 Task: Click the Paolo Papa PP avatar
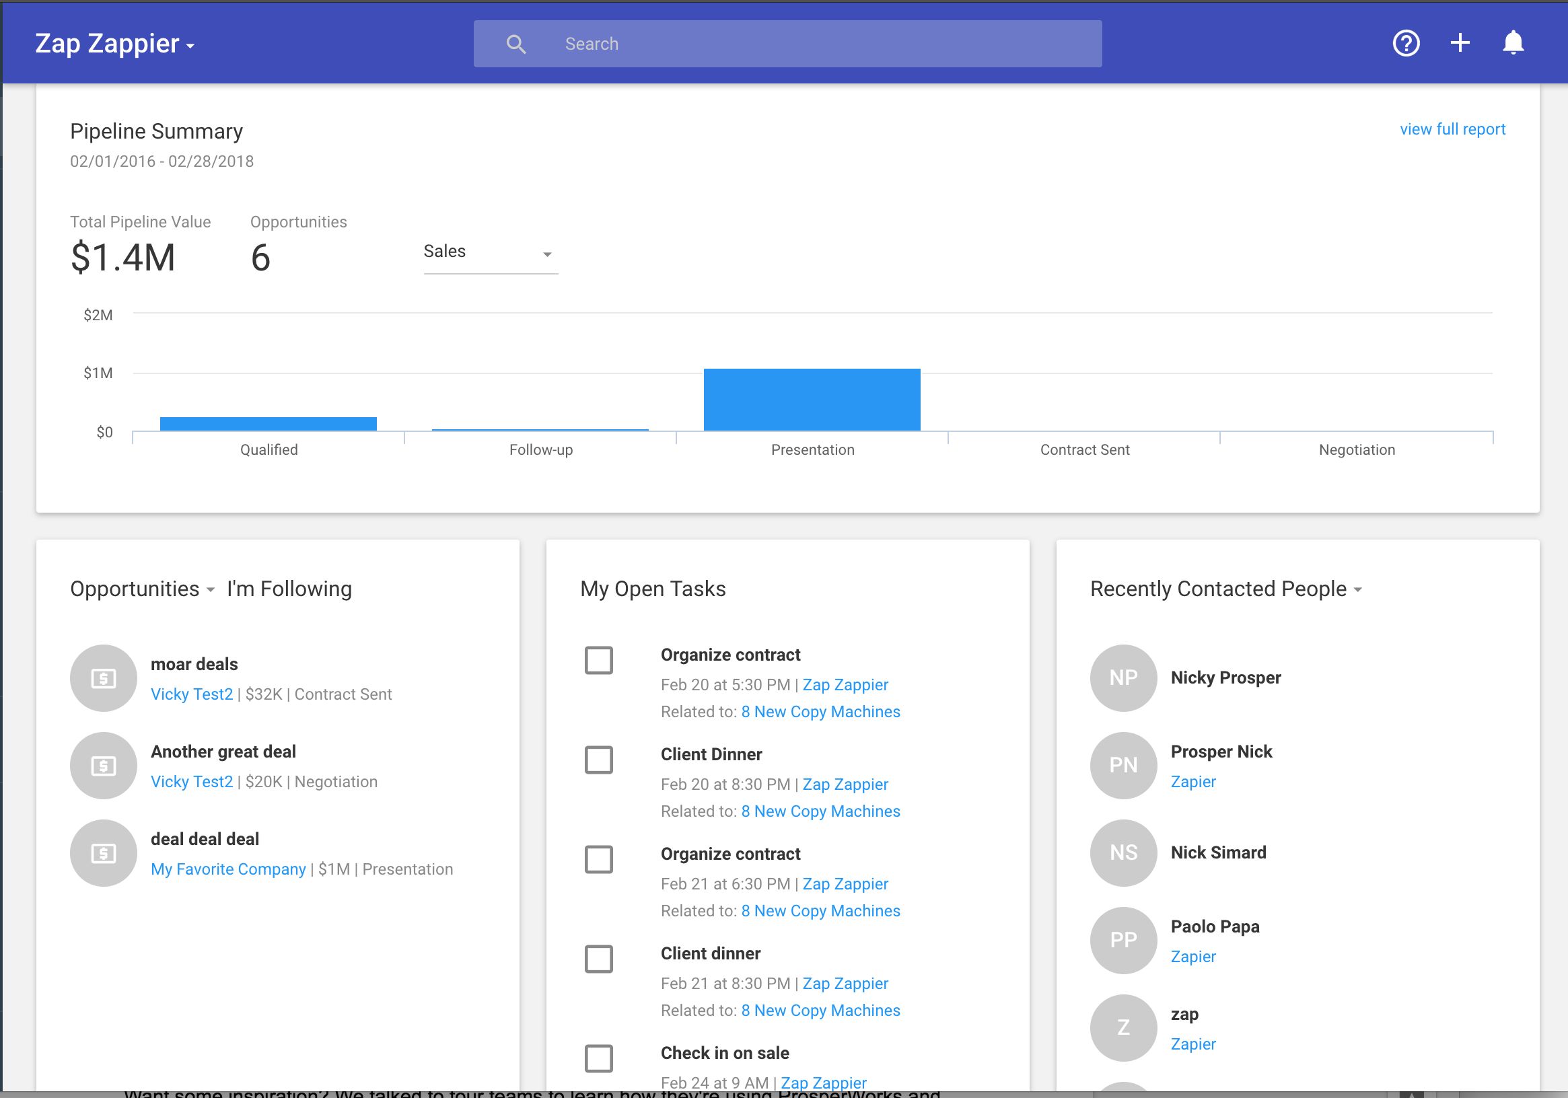1122,941
